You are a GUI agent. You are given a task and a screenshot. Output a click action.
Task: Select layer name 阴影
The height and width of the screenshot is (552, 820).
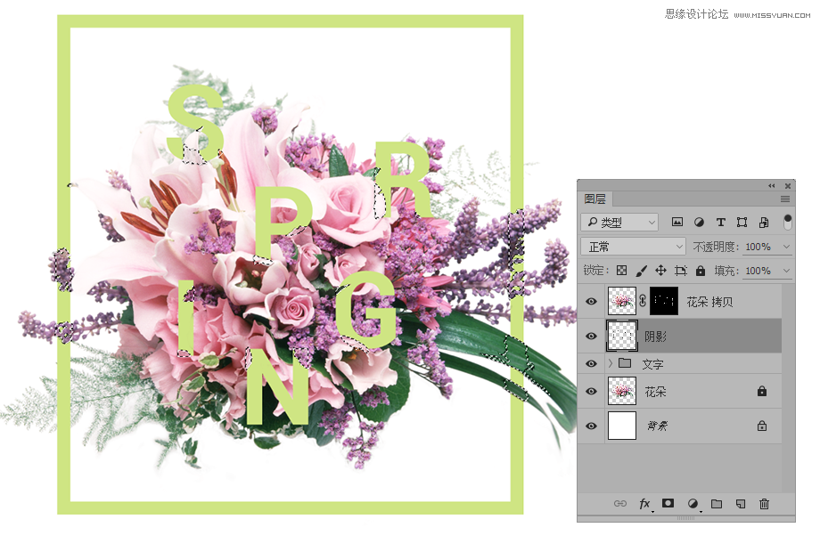point(655,337)
